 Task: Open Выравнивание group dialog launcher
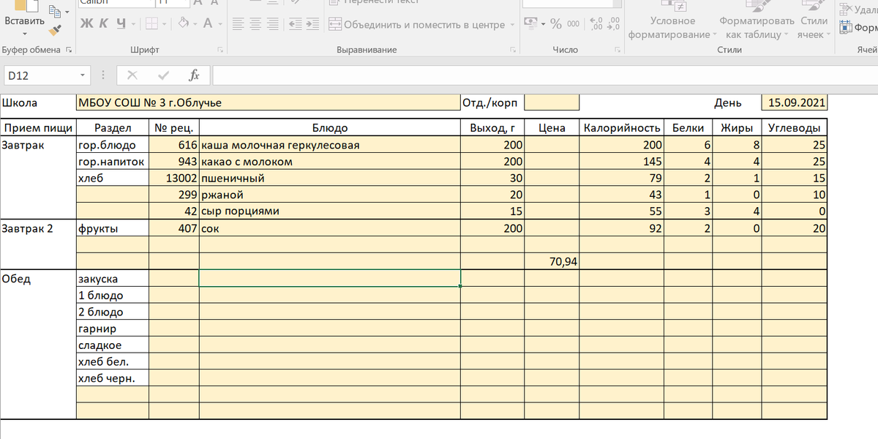pos(512,50)
